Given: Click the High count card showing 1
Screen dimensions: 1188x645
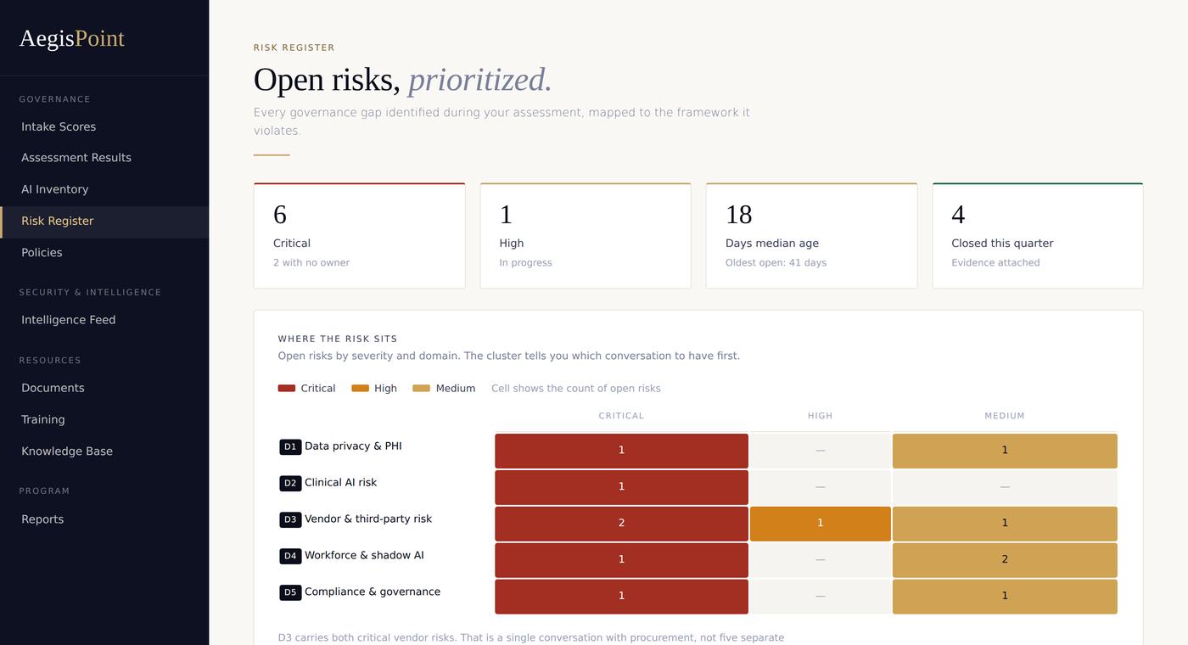Looking at the screenshot, I should tap(586, 235).
